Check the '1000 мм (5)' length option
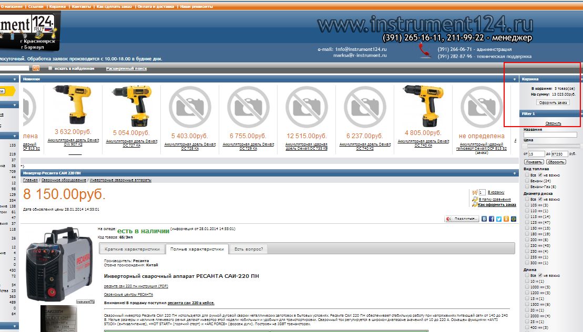 [527, 287]
